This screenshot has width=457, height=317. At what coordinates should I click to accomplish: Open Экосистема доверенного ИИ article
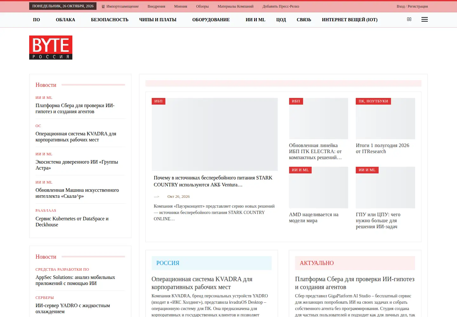pos(77,165)
